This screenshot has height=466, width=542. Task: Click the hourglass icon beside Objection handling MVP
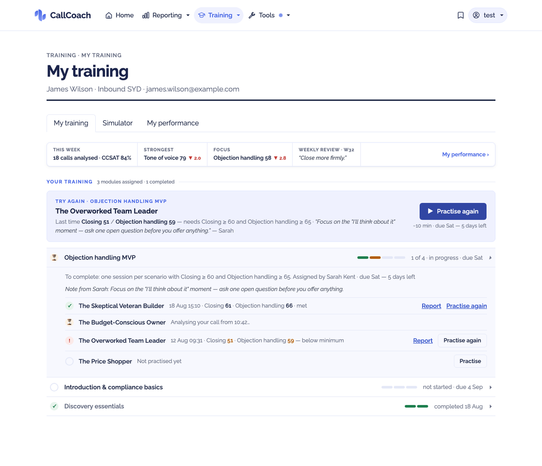tap(54, 258)
